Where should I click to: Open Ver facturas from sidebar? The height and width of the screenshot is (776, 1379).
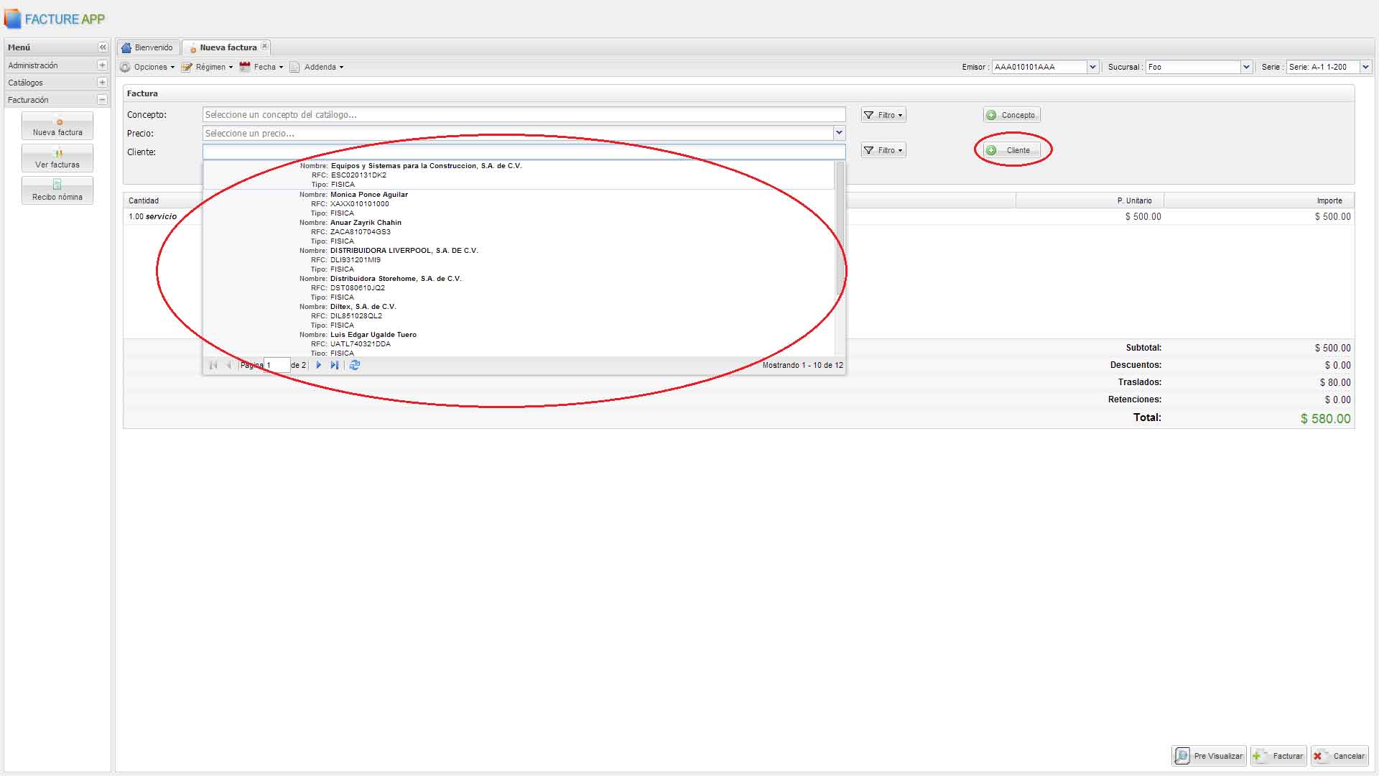point(57,158)
